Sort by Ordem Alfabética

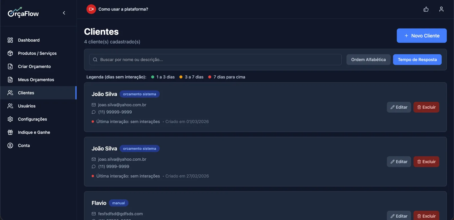click(368, 60)
